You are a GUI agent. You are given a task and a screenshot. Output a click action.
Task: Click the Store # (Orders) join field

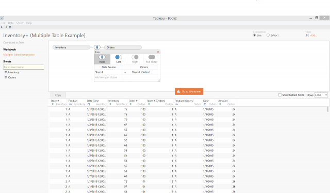(144, 72)
